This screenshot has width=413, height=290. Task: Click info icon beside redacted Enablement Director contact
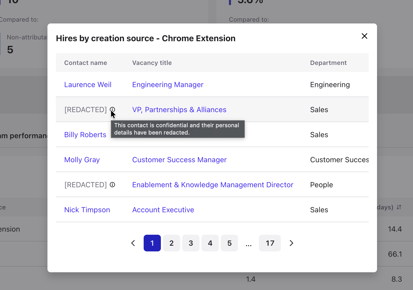tap(112, 185)
